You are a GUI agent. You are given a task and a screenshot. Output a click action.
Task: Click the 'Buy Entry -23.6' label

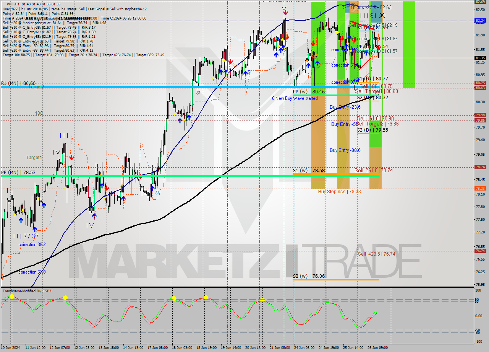click(345, 107)
